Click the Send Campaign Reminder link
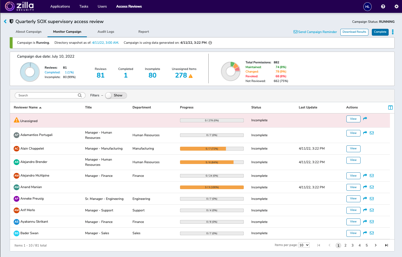Viewport: 402px width, 257px height. click(x=315, y=32)
